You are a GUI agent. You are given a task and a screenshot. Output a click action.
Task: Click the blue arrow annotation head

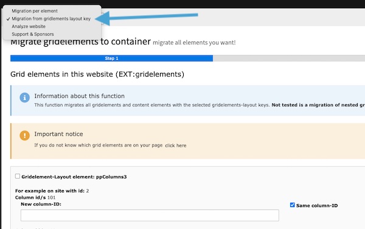103,18
